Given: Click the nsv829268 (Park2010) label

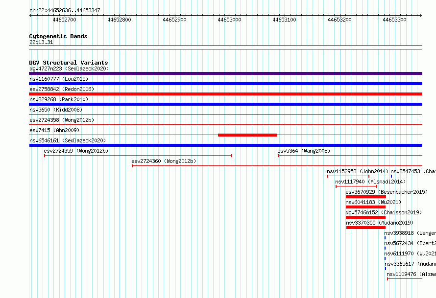Looking at the screenshot, I should pos(59,99).
